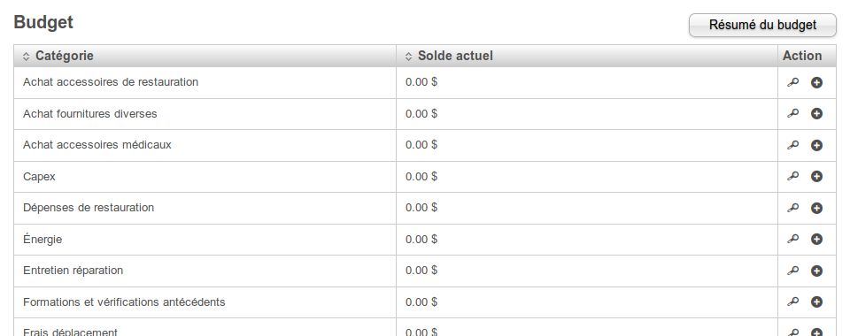Click the Action column header
This screenshot has height=336, width=850.
[x=802, y=56]
